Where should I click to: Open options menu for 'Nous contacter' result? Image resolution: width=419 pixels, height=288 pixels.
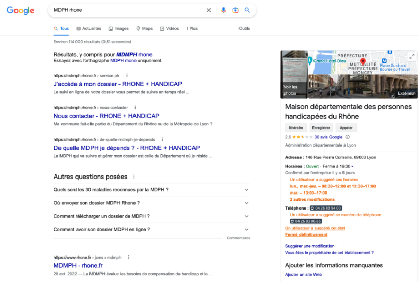tap(135, 108)
